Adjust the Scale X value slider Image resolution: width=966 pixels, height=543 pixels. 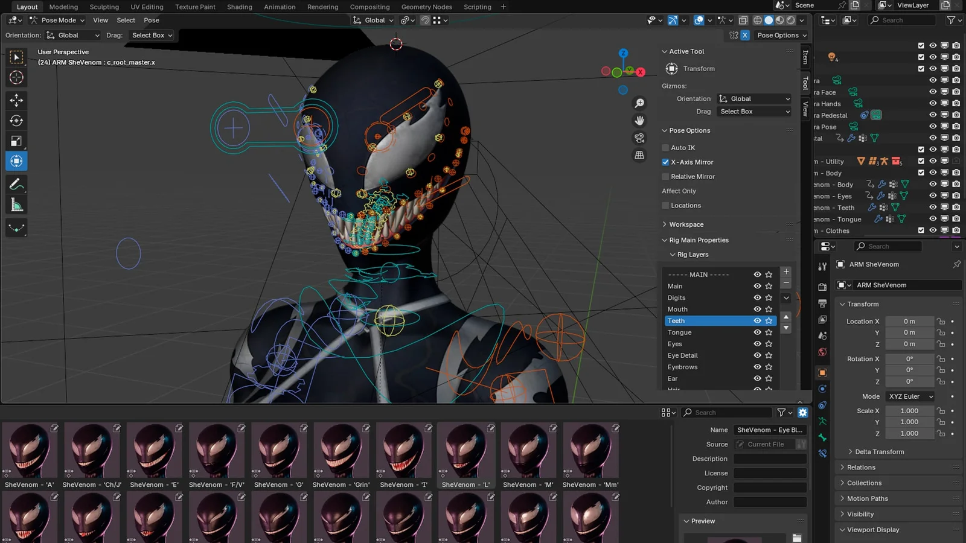[909, 410]
